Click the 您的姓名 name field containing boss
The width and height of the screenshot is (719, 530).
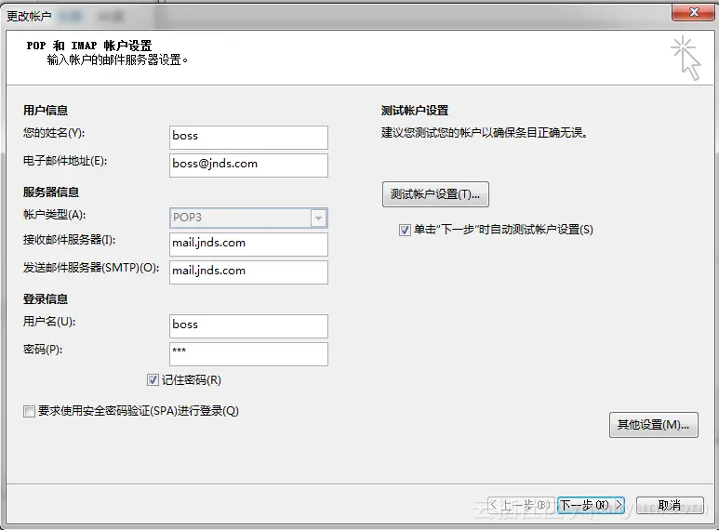tap(248, 138)
